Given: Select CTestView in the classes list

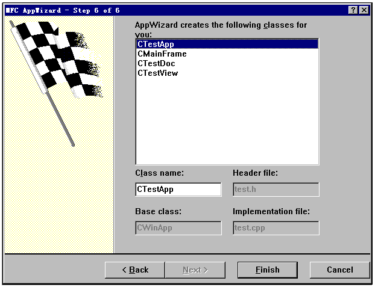Looking at the screenshot, I should point(227,73).
